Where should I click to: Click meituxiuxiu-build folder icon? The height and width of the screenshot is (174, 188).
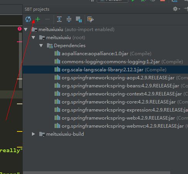point(42,134)
